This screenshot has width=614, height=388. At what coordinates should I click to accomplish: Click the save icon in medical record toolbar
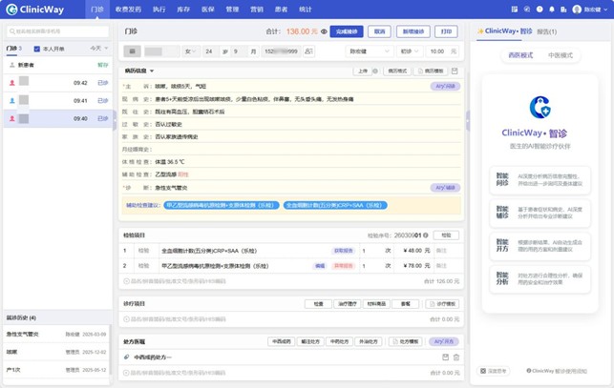pyautogui.click(x=455, y=71)
